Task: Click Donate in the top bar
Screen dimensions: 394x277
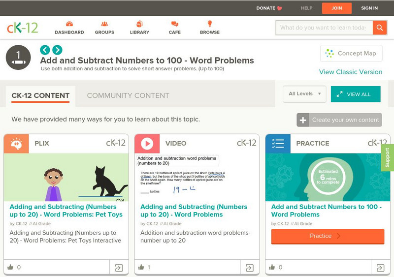Action: (x=265, y=8)
